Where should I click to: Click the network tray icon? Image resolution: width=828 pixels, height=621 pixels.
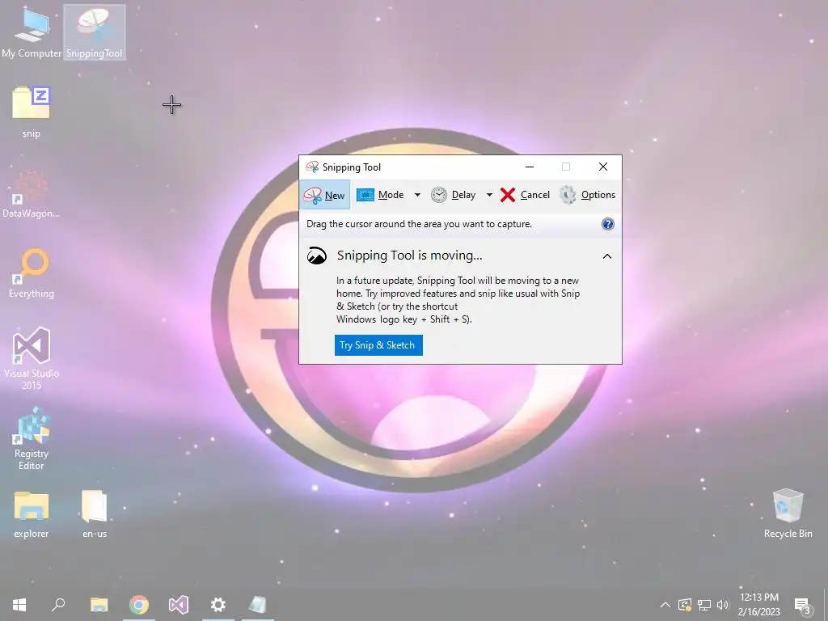pyautogui.click(x=704, y=605)
